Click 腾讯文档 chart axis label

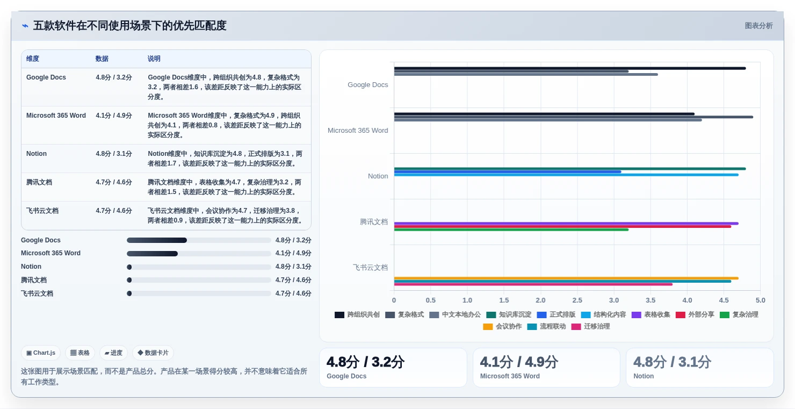[x=374, y=222]
